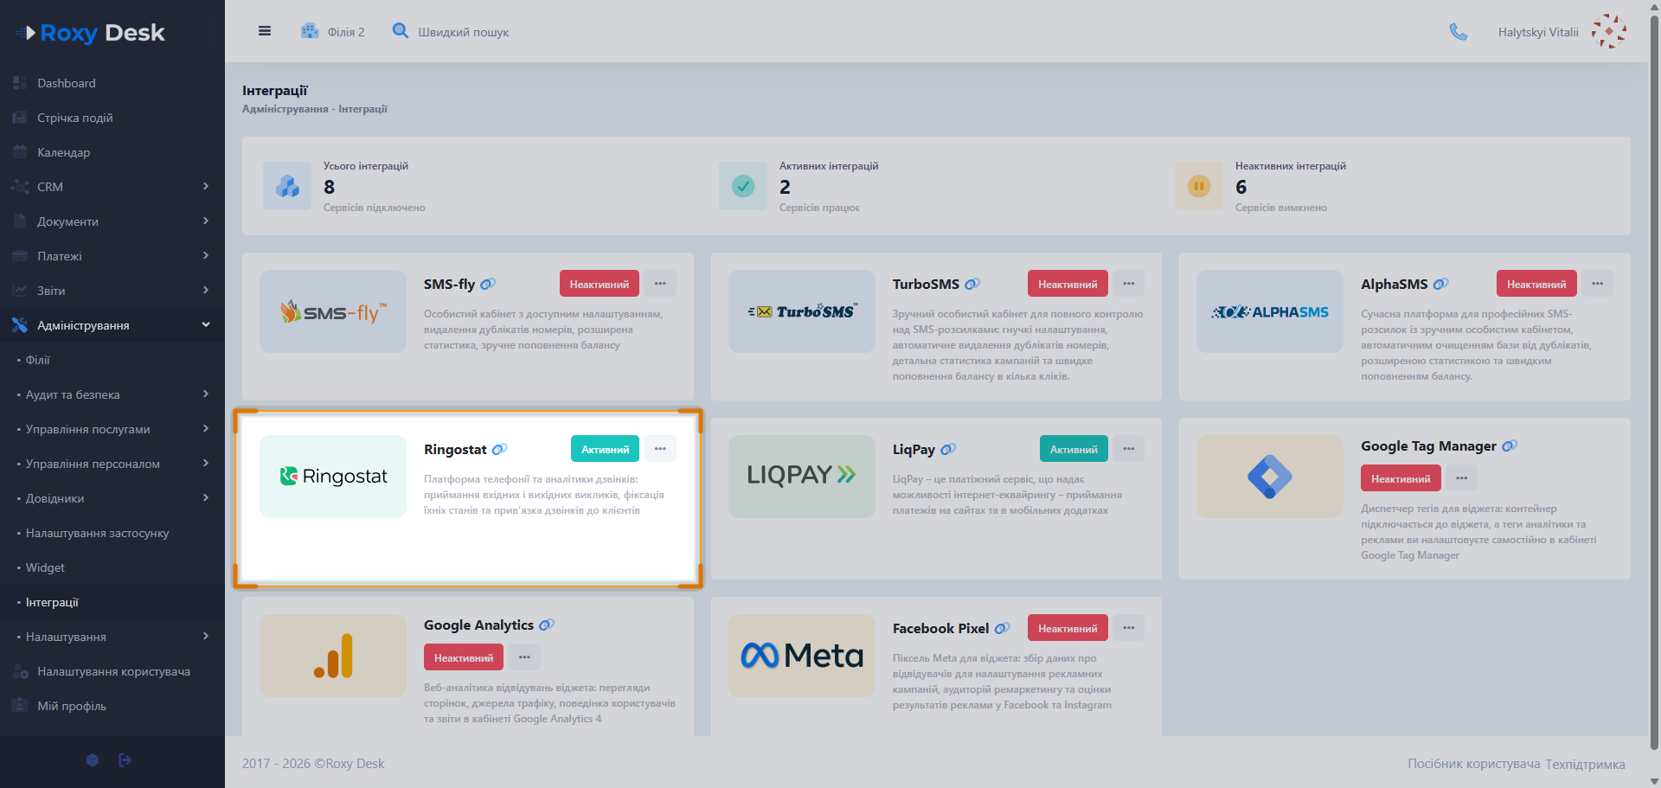1661x788 pixels.
Task: Click the link icon beside Google Tag Manager
Action: click(x=1510, y=446)
